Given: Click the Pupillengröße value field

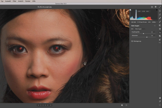Looking at the screenshot, I should click(153, 32).
